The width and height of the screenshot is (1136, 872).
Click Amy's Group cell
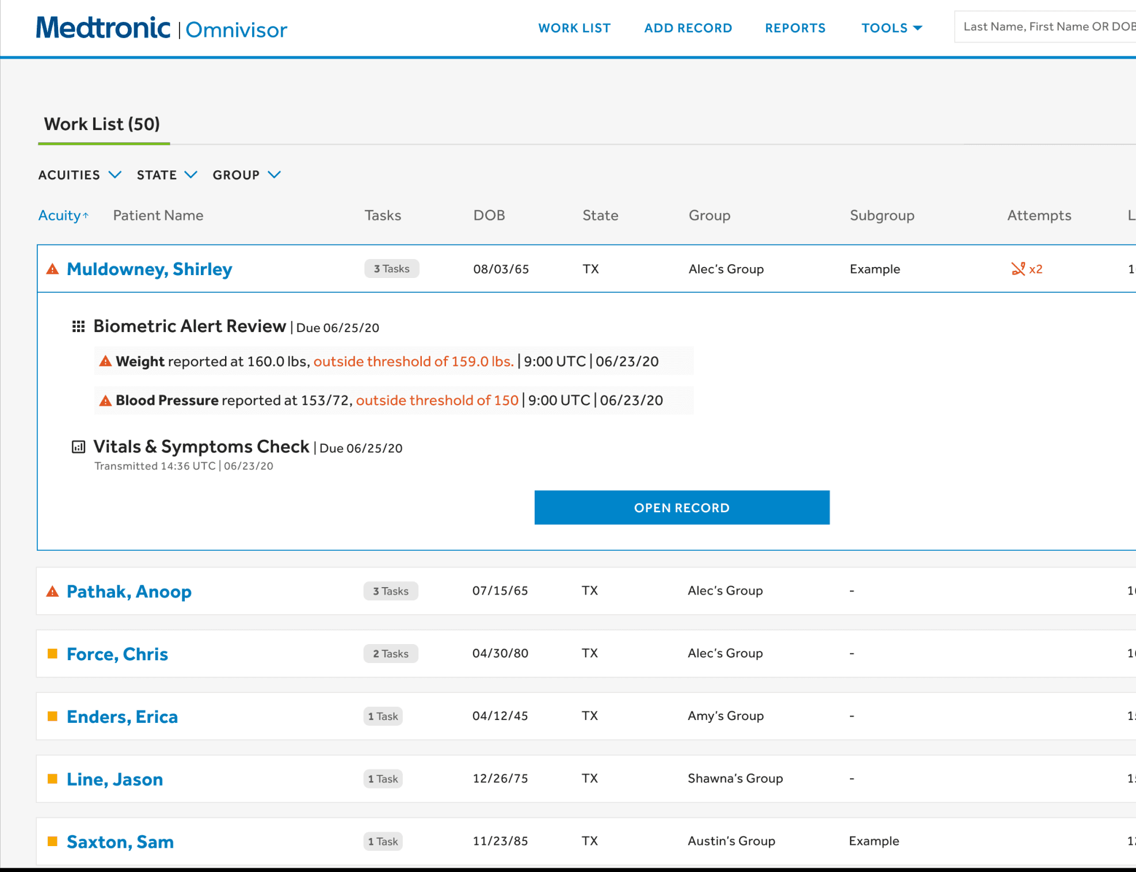coord(726,716)
